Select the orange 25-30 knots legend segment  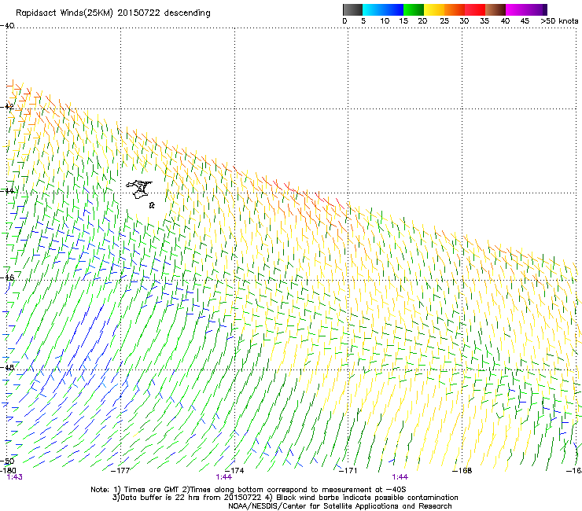coord(455,9)
